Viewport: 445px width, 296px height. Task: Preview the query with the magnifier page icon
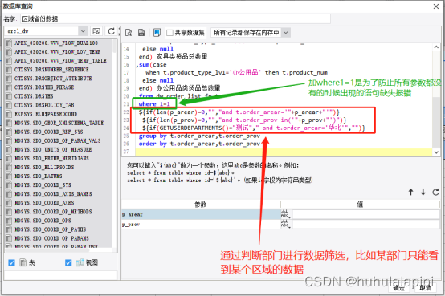pyautogui.click(x=129, y=33)
